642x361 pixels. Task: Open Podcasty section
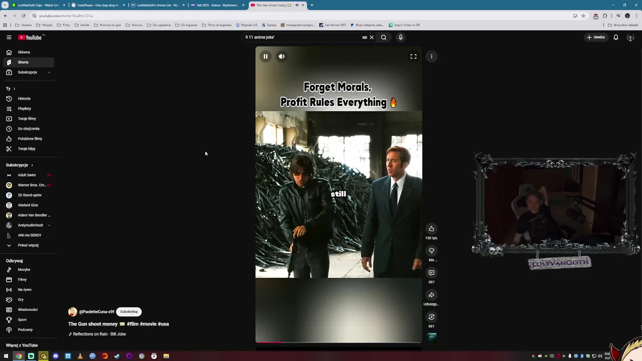click(x=29, y=329)
